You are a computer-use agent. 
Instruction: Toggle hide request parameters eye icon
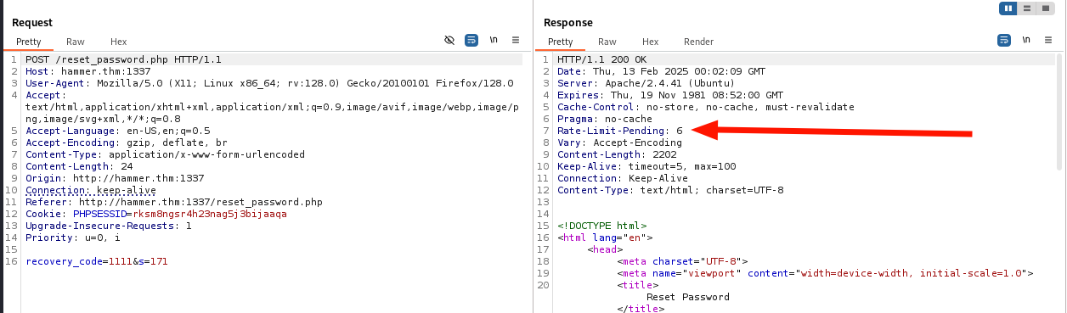[x=450, y=40]
